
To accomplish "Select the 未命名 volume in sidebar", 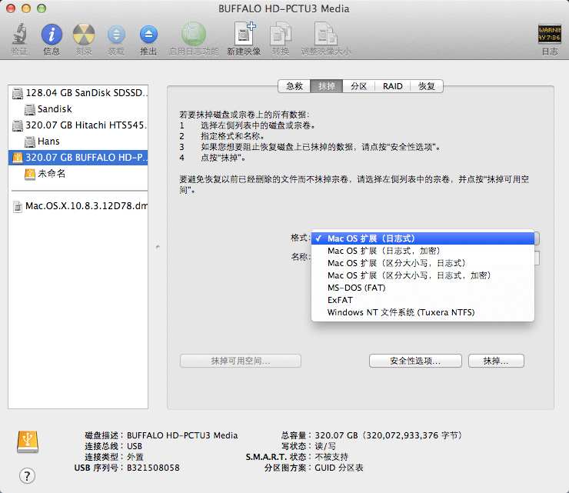I will click(x=78, y=174).
